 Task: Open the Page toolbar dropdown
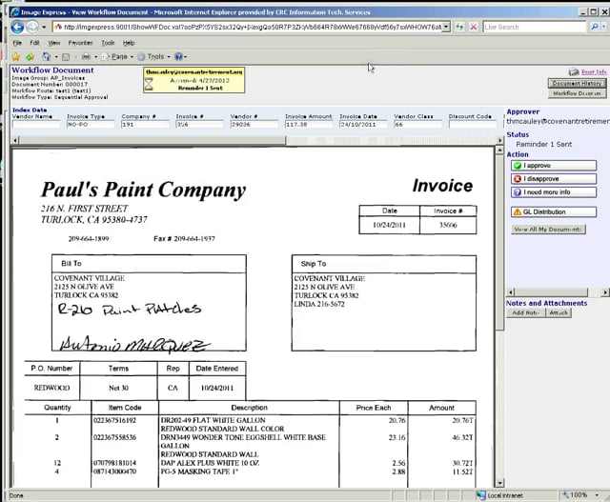tap(117, 57)
